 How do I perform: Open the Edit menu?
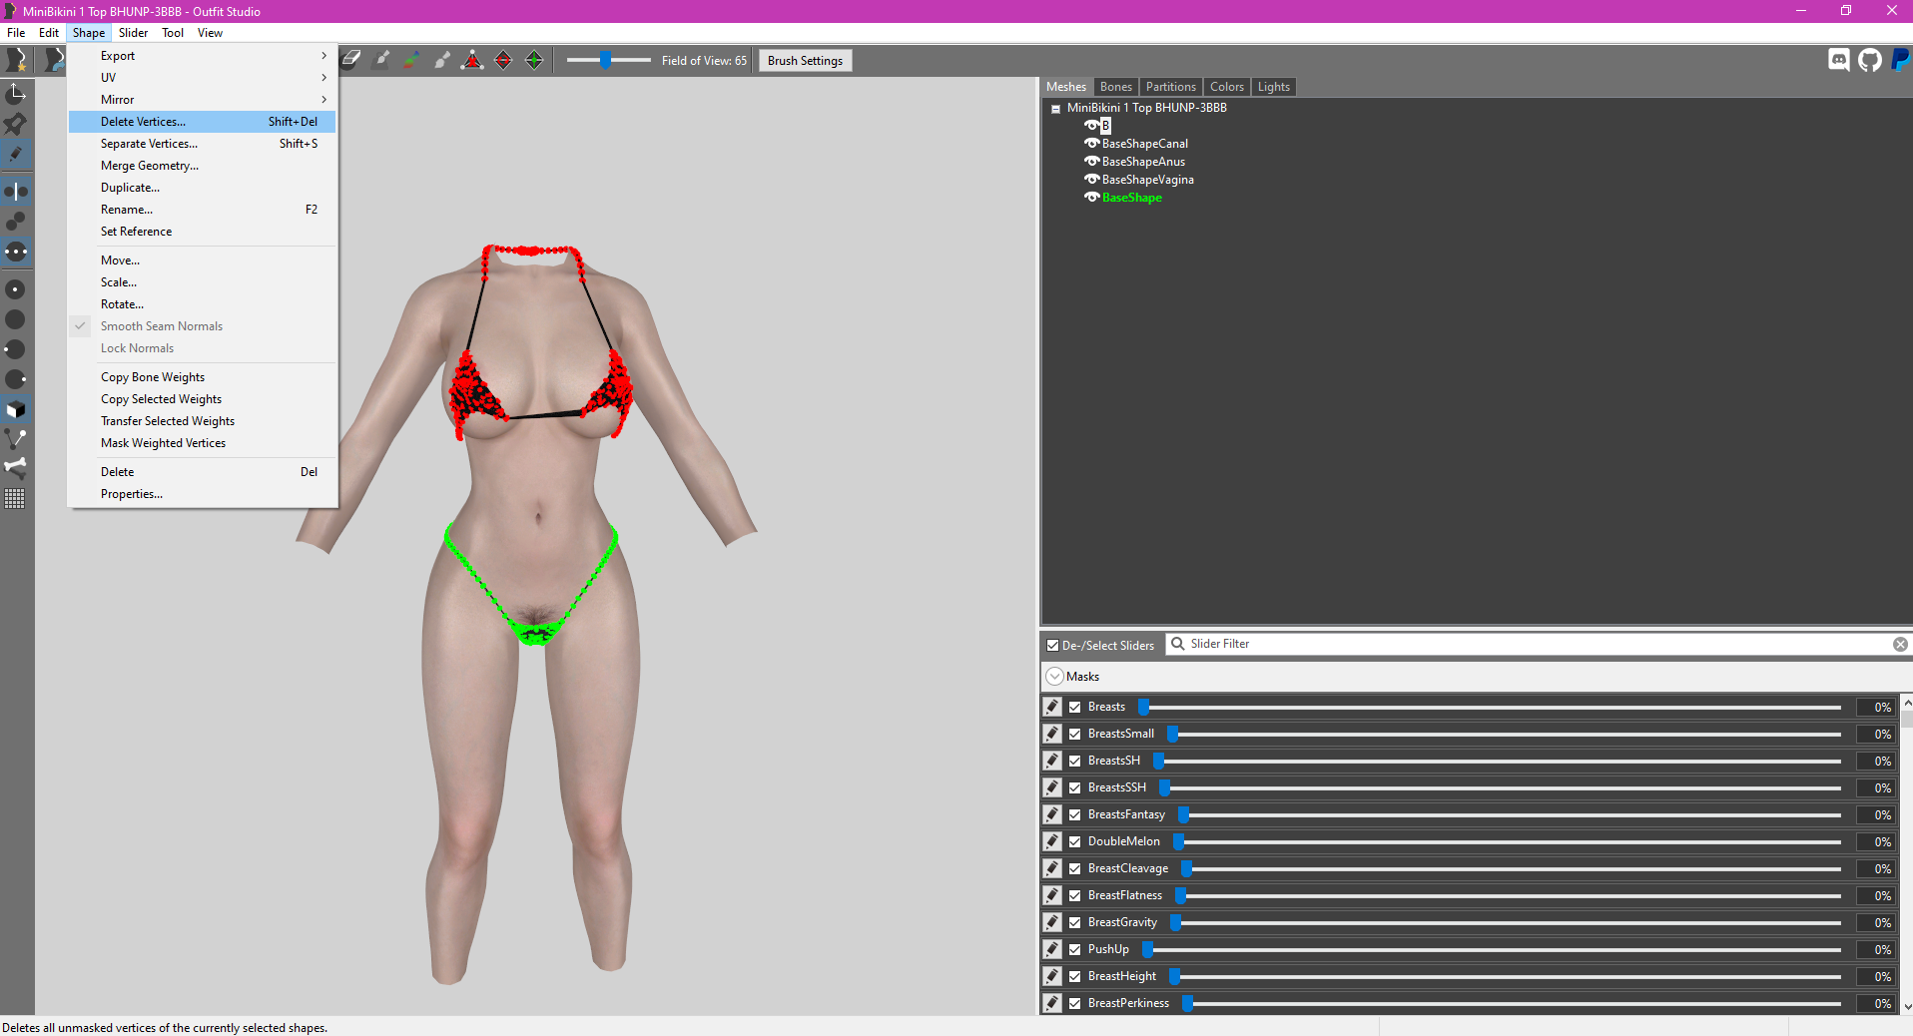point(49,33)
